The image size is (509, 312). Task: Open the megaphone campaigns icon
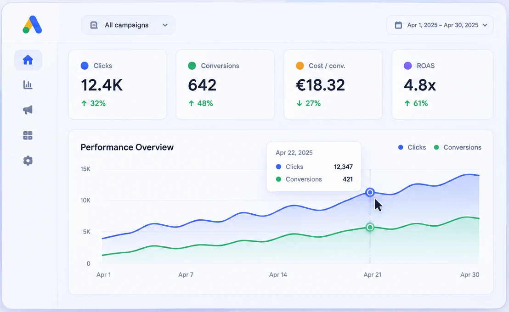coord(28,110)
